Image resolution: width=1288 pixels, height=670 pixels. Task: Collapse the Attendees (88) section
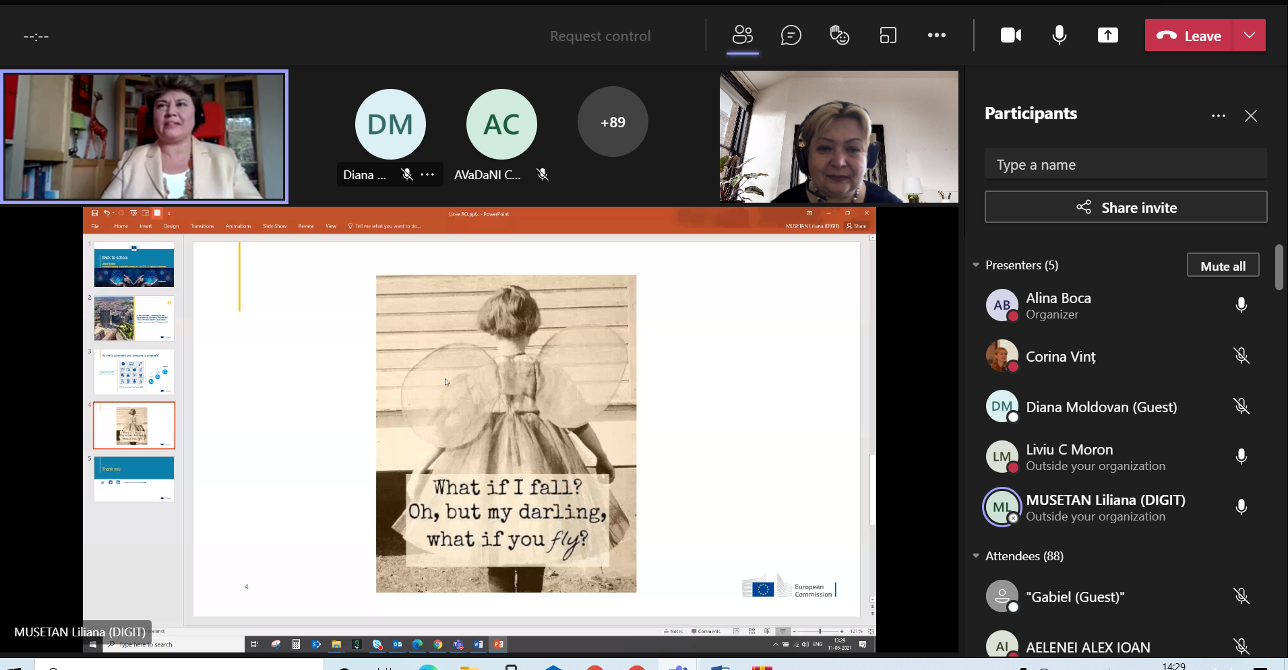click(976, 556)
